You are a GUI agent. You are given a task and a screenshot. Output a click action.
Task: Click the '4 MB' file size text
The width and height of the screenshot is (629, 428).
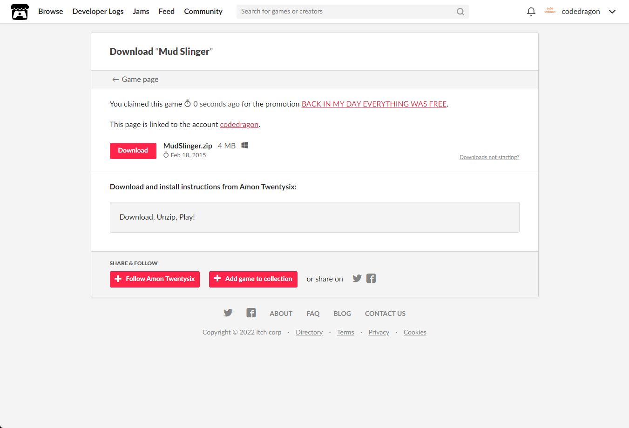pos(227,146)
